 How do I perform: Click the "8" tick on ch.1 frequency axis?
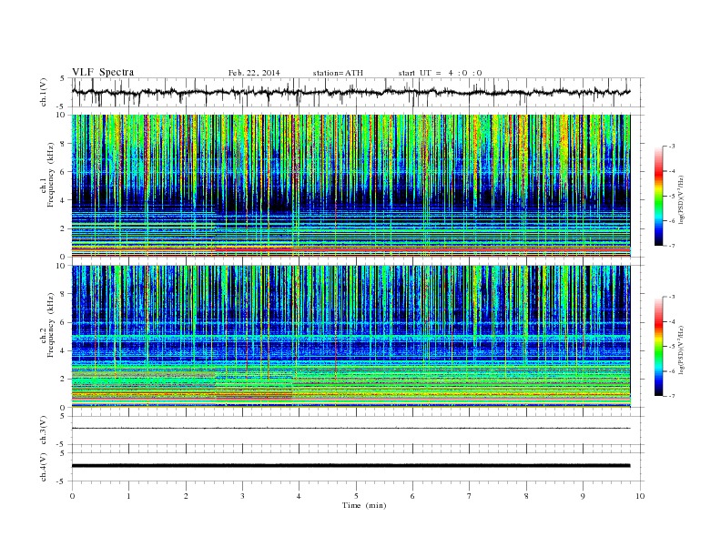tap(63, 144)
